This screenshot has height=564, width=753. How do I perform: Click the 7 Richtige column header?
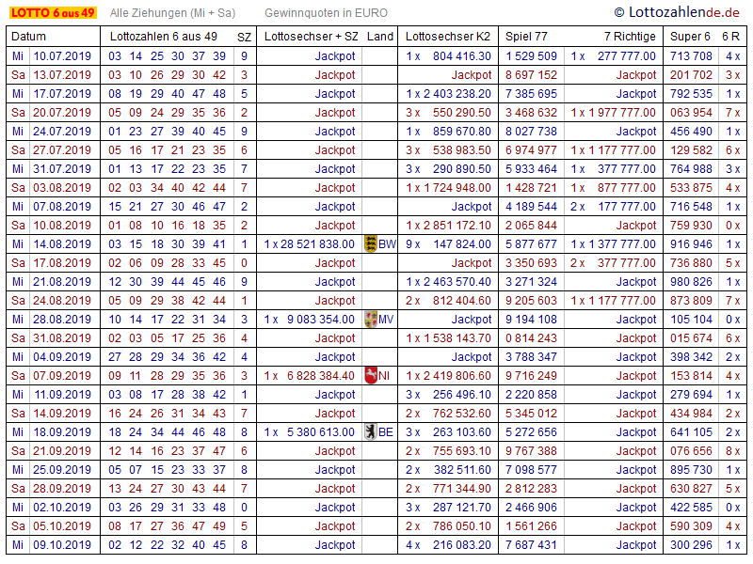pyautogui.click(x=630, y=37)
